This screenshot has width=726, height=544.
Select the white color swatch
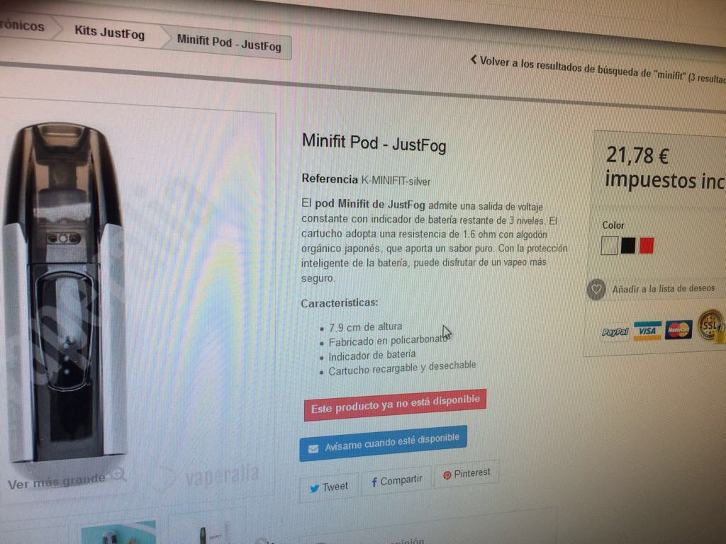[x=609, y=246]
